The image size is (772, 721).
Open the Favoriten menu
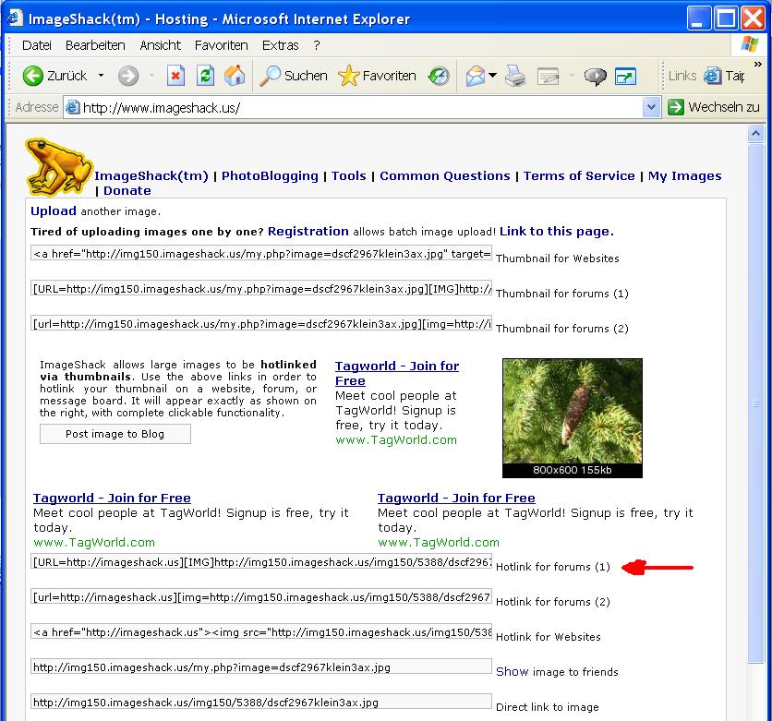tap(221, 45)
